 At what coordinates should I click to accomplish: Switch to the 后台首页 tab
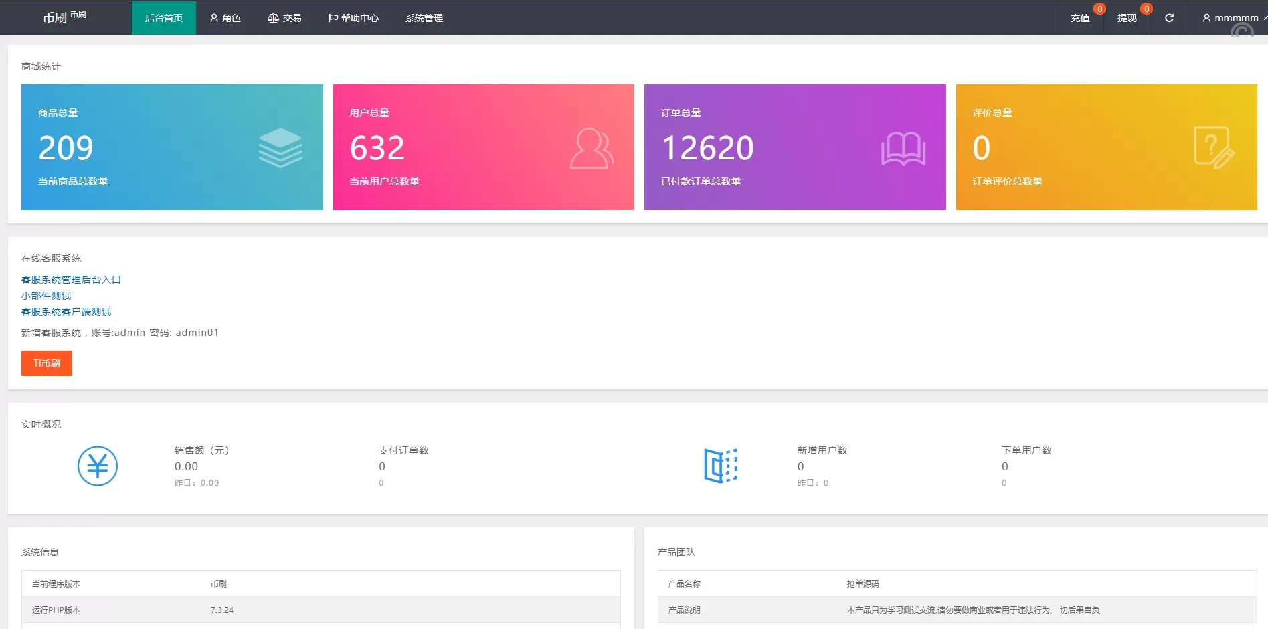coord(164,18)
